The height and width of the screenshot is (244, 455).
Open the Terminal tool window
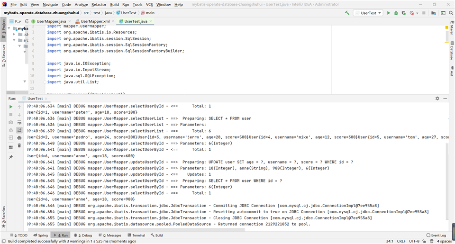136,235
